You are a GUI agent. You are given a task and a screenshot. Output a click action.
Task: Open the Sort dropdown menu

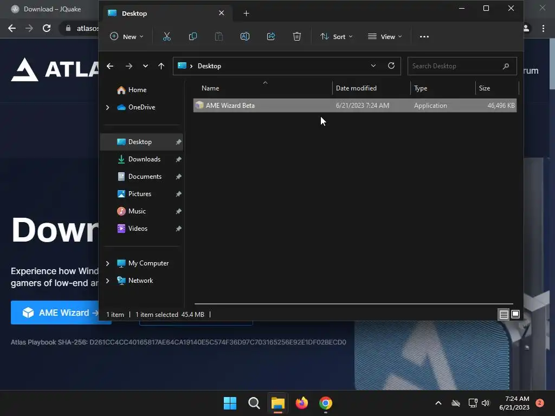(336, 36)
